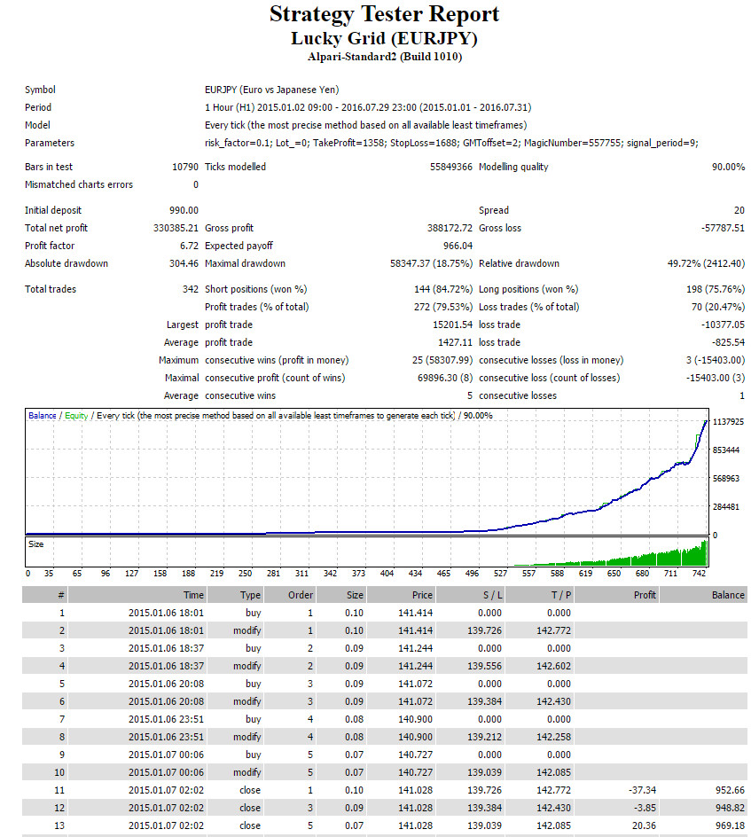Viewport: 751px width, 837px height.
Task: Click the Profit trades value 272 (79.53%)
Action: click(443, 307)
